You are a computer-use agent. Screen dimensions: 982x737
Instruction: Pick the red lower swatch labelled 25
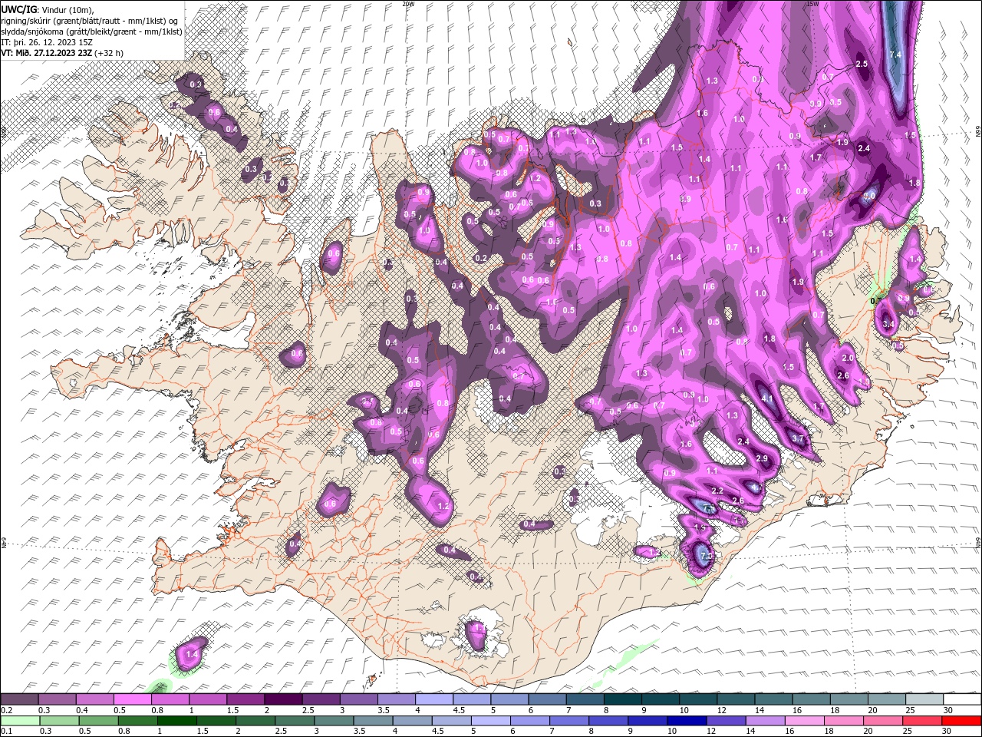(x=922, y=721)
